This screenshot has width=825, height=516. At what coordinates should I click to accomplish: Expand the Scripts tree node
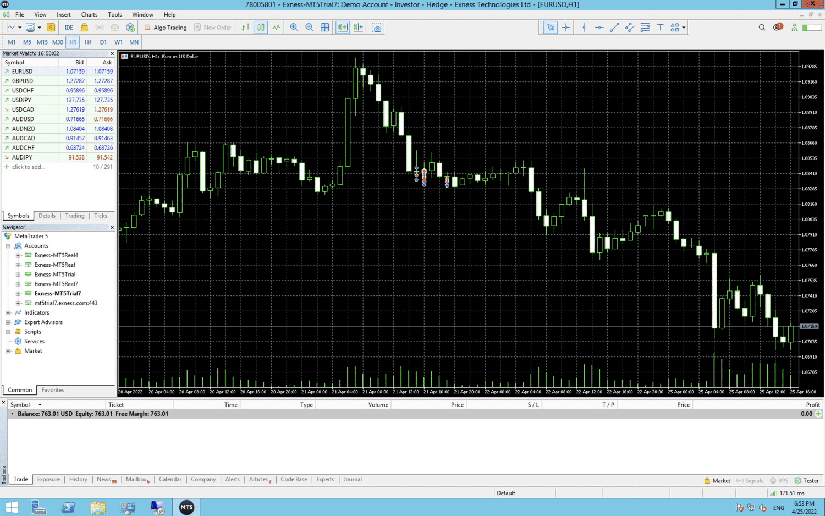coord(8,332)
